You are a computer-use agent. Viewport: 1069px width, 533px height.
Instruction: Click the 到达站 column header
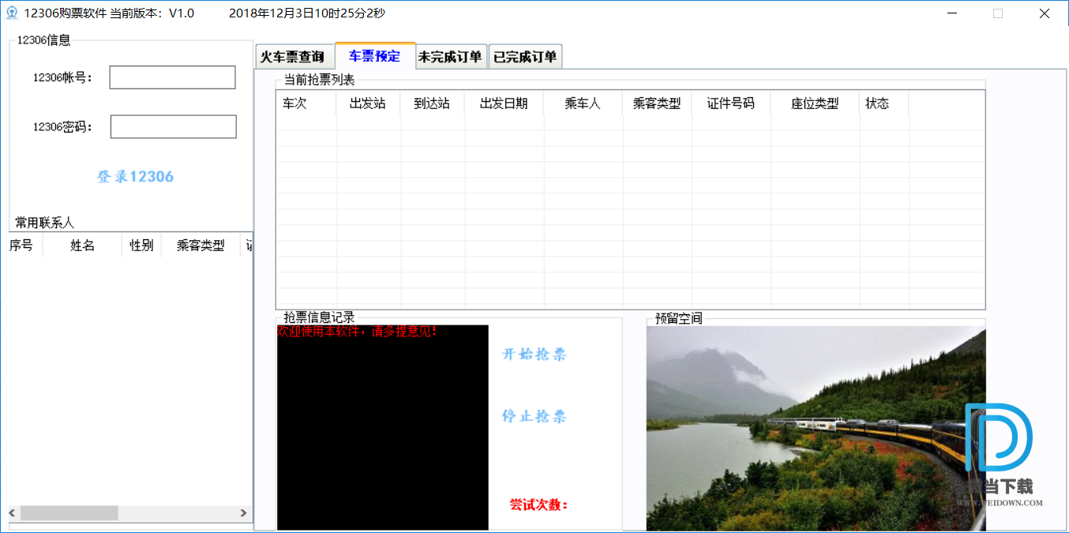(432, 103)
